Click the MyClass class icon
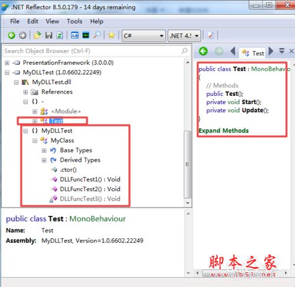 (44, 141)
